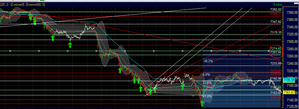This screenshot has height=109, width=299.
Task: Click 7300,00 on the price axis
Action: (292, 41)
